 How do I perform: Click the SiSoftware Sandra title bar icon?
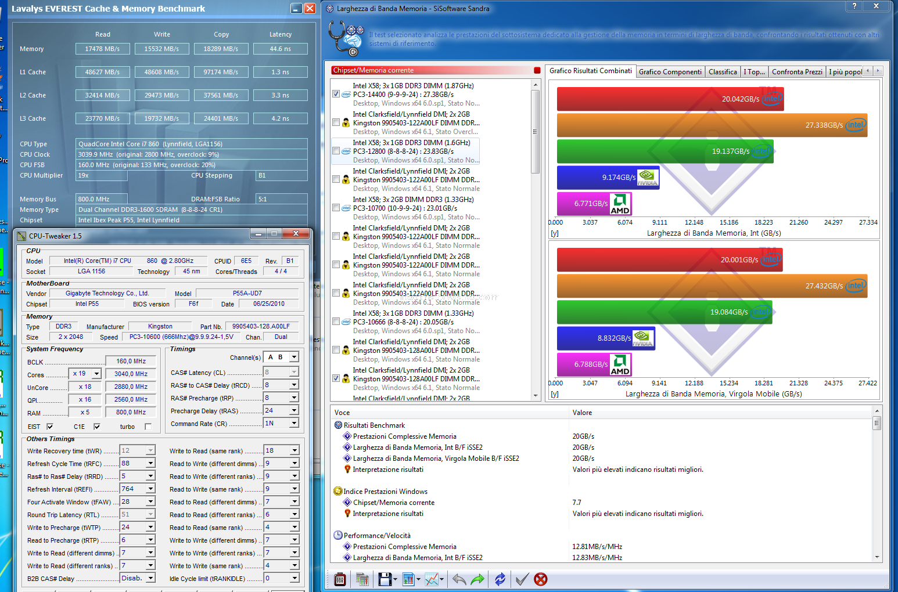pyautogui.click(x=330, y=9)
